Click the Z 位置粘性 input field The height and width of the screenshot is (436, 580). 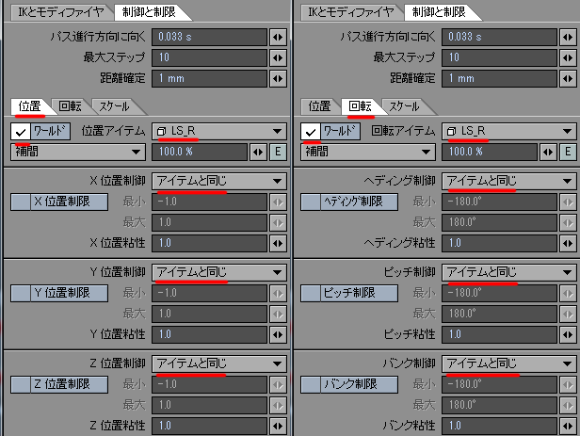tap(209, 426)
